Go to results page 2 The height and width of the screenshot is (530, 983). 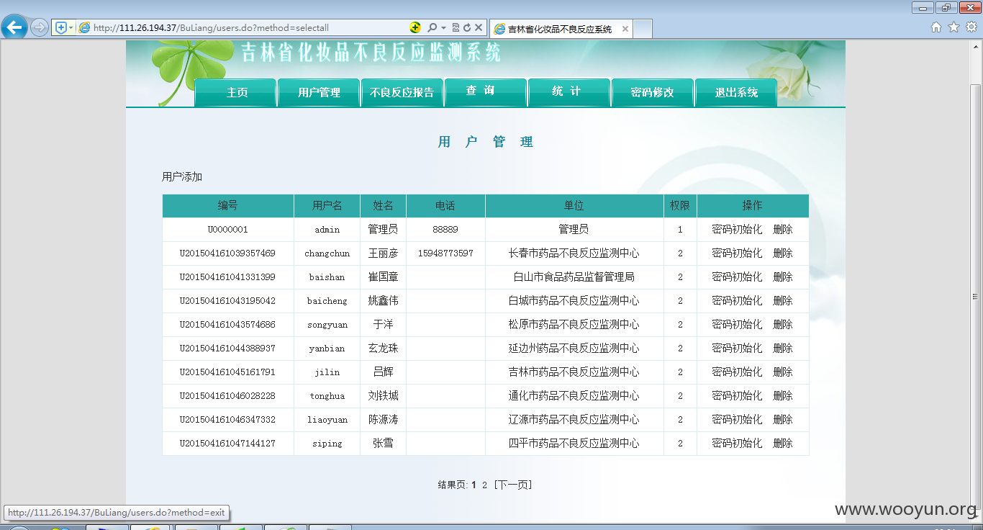point(485,485)
